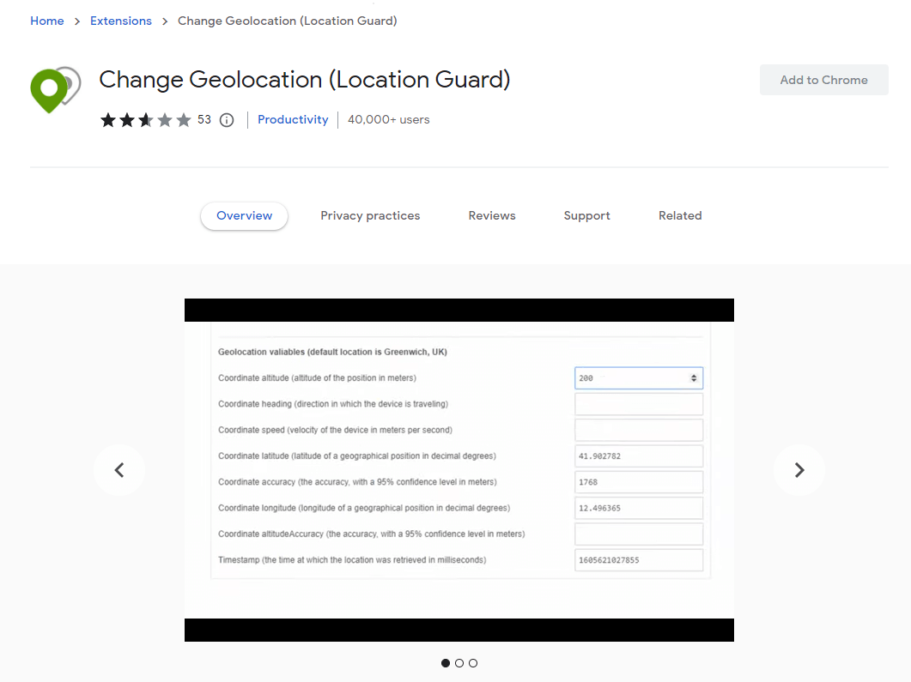This screenshot has width=911, height=682.
Task: View the Related tab
Action: 680,216
